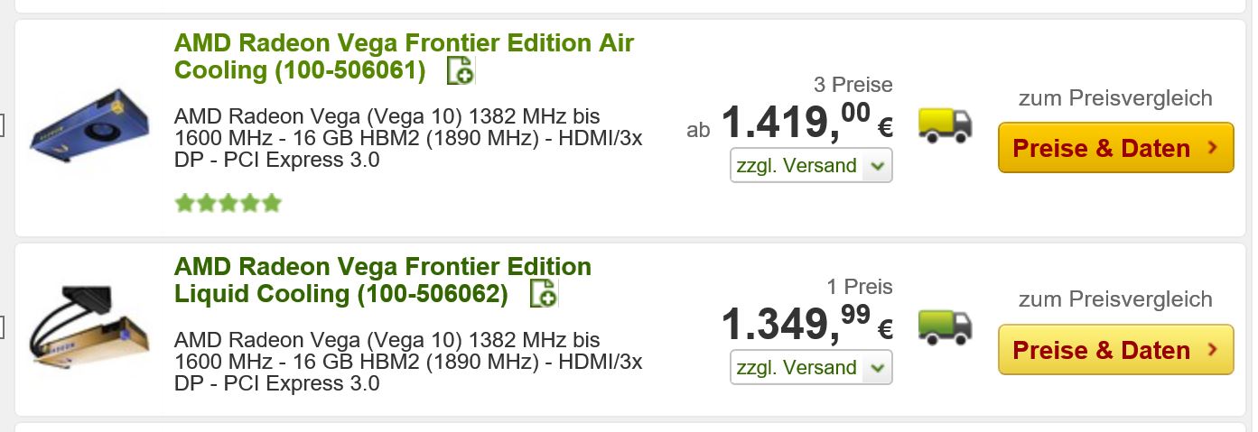The height and width of the screenshot is (432, 1258).
Task: Open the Vega Frontier Edition Liquid Cooling title link
Action: click(382, 280)
